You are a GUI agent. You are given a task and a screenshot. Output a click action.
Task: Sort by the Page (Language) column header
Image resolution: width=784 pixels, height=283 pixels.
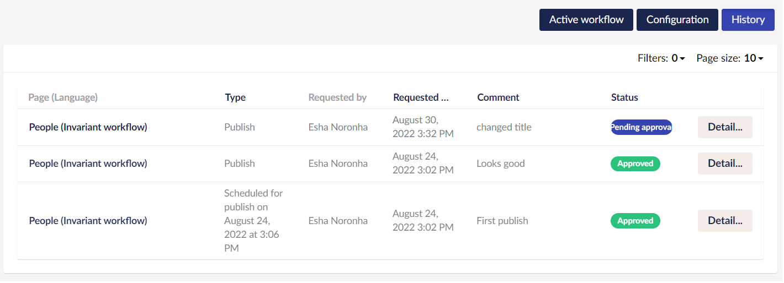coord(63,97)
